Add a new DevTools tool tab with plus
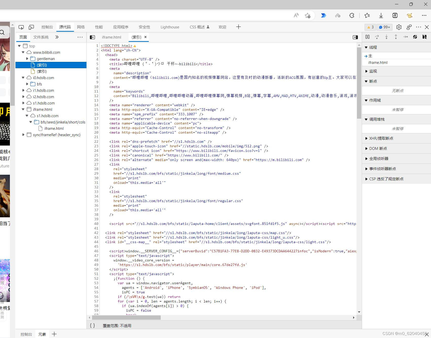Image resolution: width=431 pixels, height=338 pixels. click(x=238, y=27)
